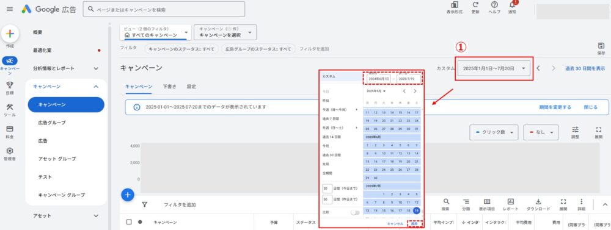Click the chart 展開 expand icon
Image resolution: width=611 pixels, height=230 pixels.
pyautogui.click(x=599, y=129)
